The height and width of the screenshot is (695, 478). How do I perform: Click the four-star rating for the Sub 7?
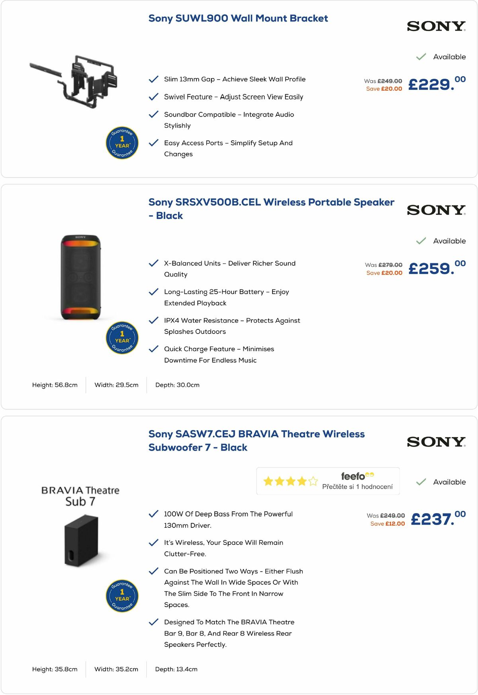(290, 482)
